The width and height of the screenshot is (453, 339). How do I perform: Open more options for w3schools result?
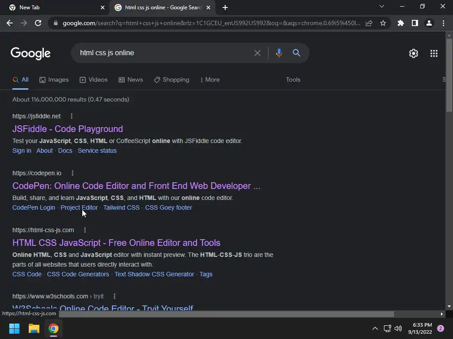pyautogui.click(x=115, y=296)
